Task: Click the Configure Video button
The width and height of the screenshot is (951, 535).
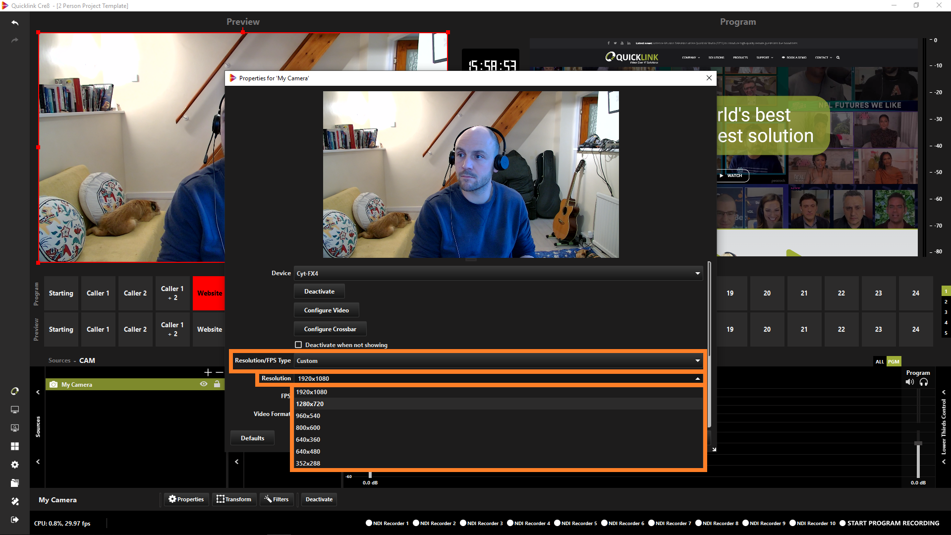Action: coord(326,310)
